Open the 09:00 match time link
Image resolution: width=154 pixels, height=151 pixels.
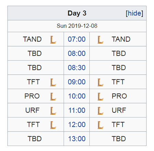tap(77, 82)
